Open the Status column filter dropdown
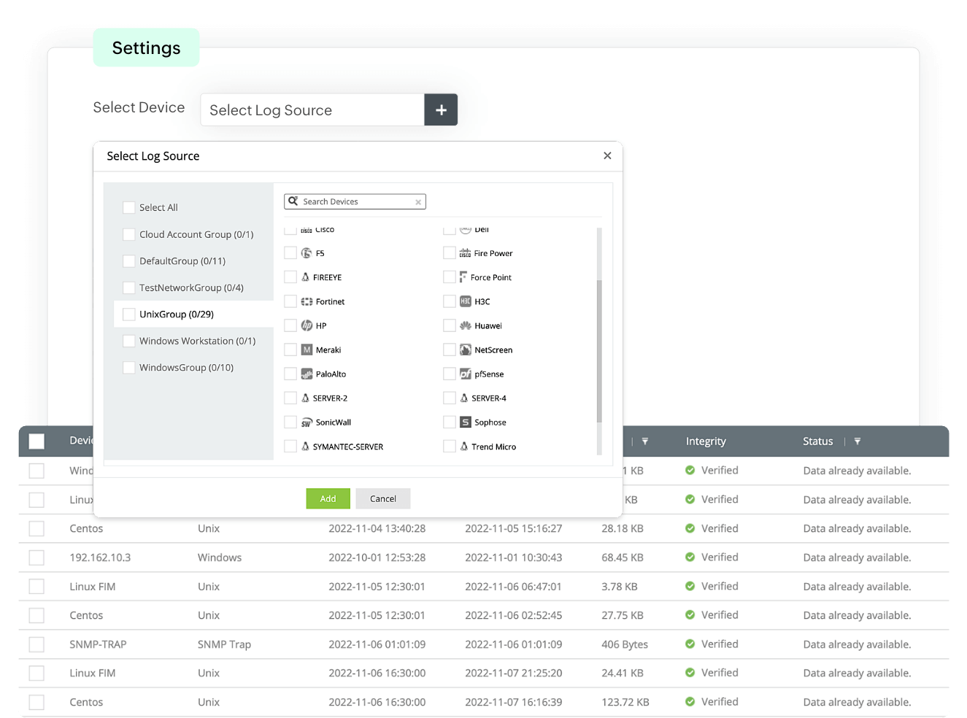Viewport: 967px width, 718px height. click(x=858, y=441)
